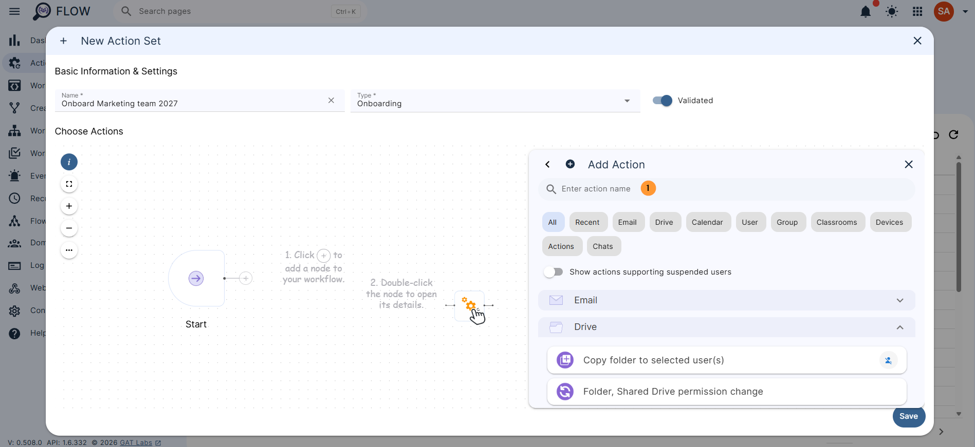Collapse the Drive action category
Screen dimensions: 975x447
[x=727, y=327]
